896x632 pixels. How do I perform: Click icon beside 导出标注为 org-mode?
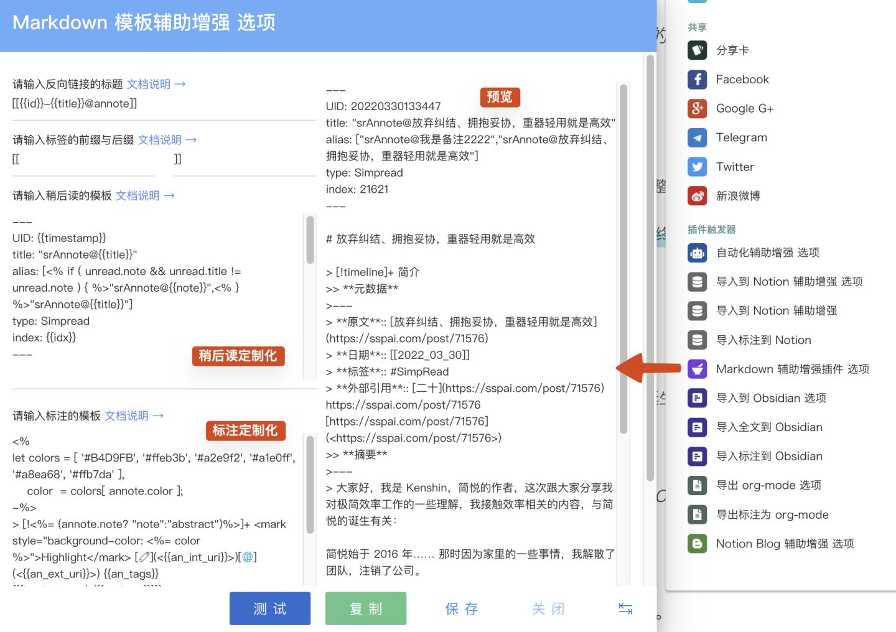click(x=697, y=514)
